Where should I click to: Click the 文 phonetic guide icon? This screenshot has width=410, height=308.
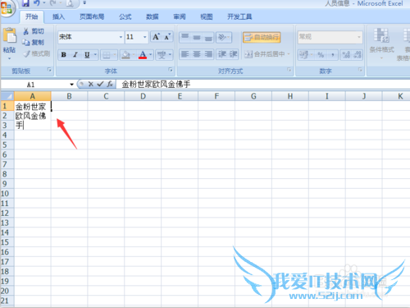tap(162, 55)
